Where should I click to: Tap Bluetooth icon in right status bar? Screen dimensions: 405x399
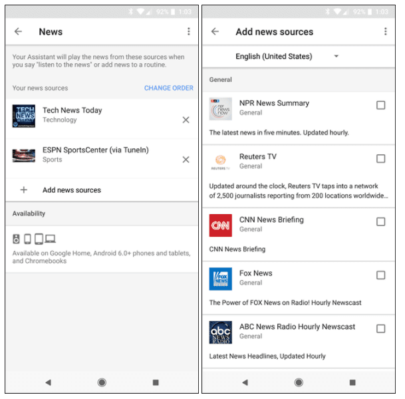327,11
